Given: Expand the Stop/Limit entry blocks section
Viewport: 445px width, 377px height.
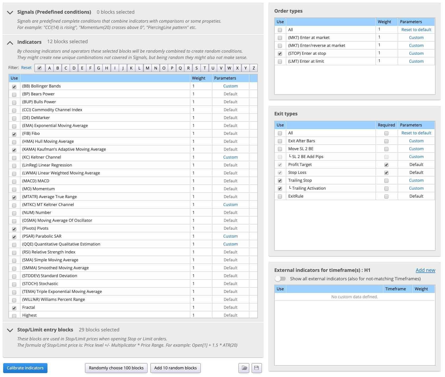Looking at the screenshot, I should click(10, 330).
